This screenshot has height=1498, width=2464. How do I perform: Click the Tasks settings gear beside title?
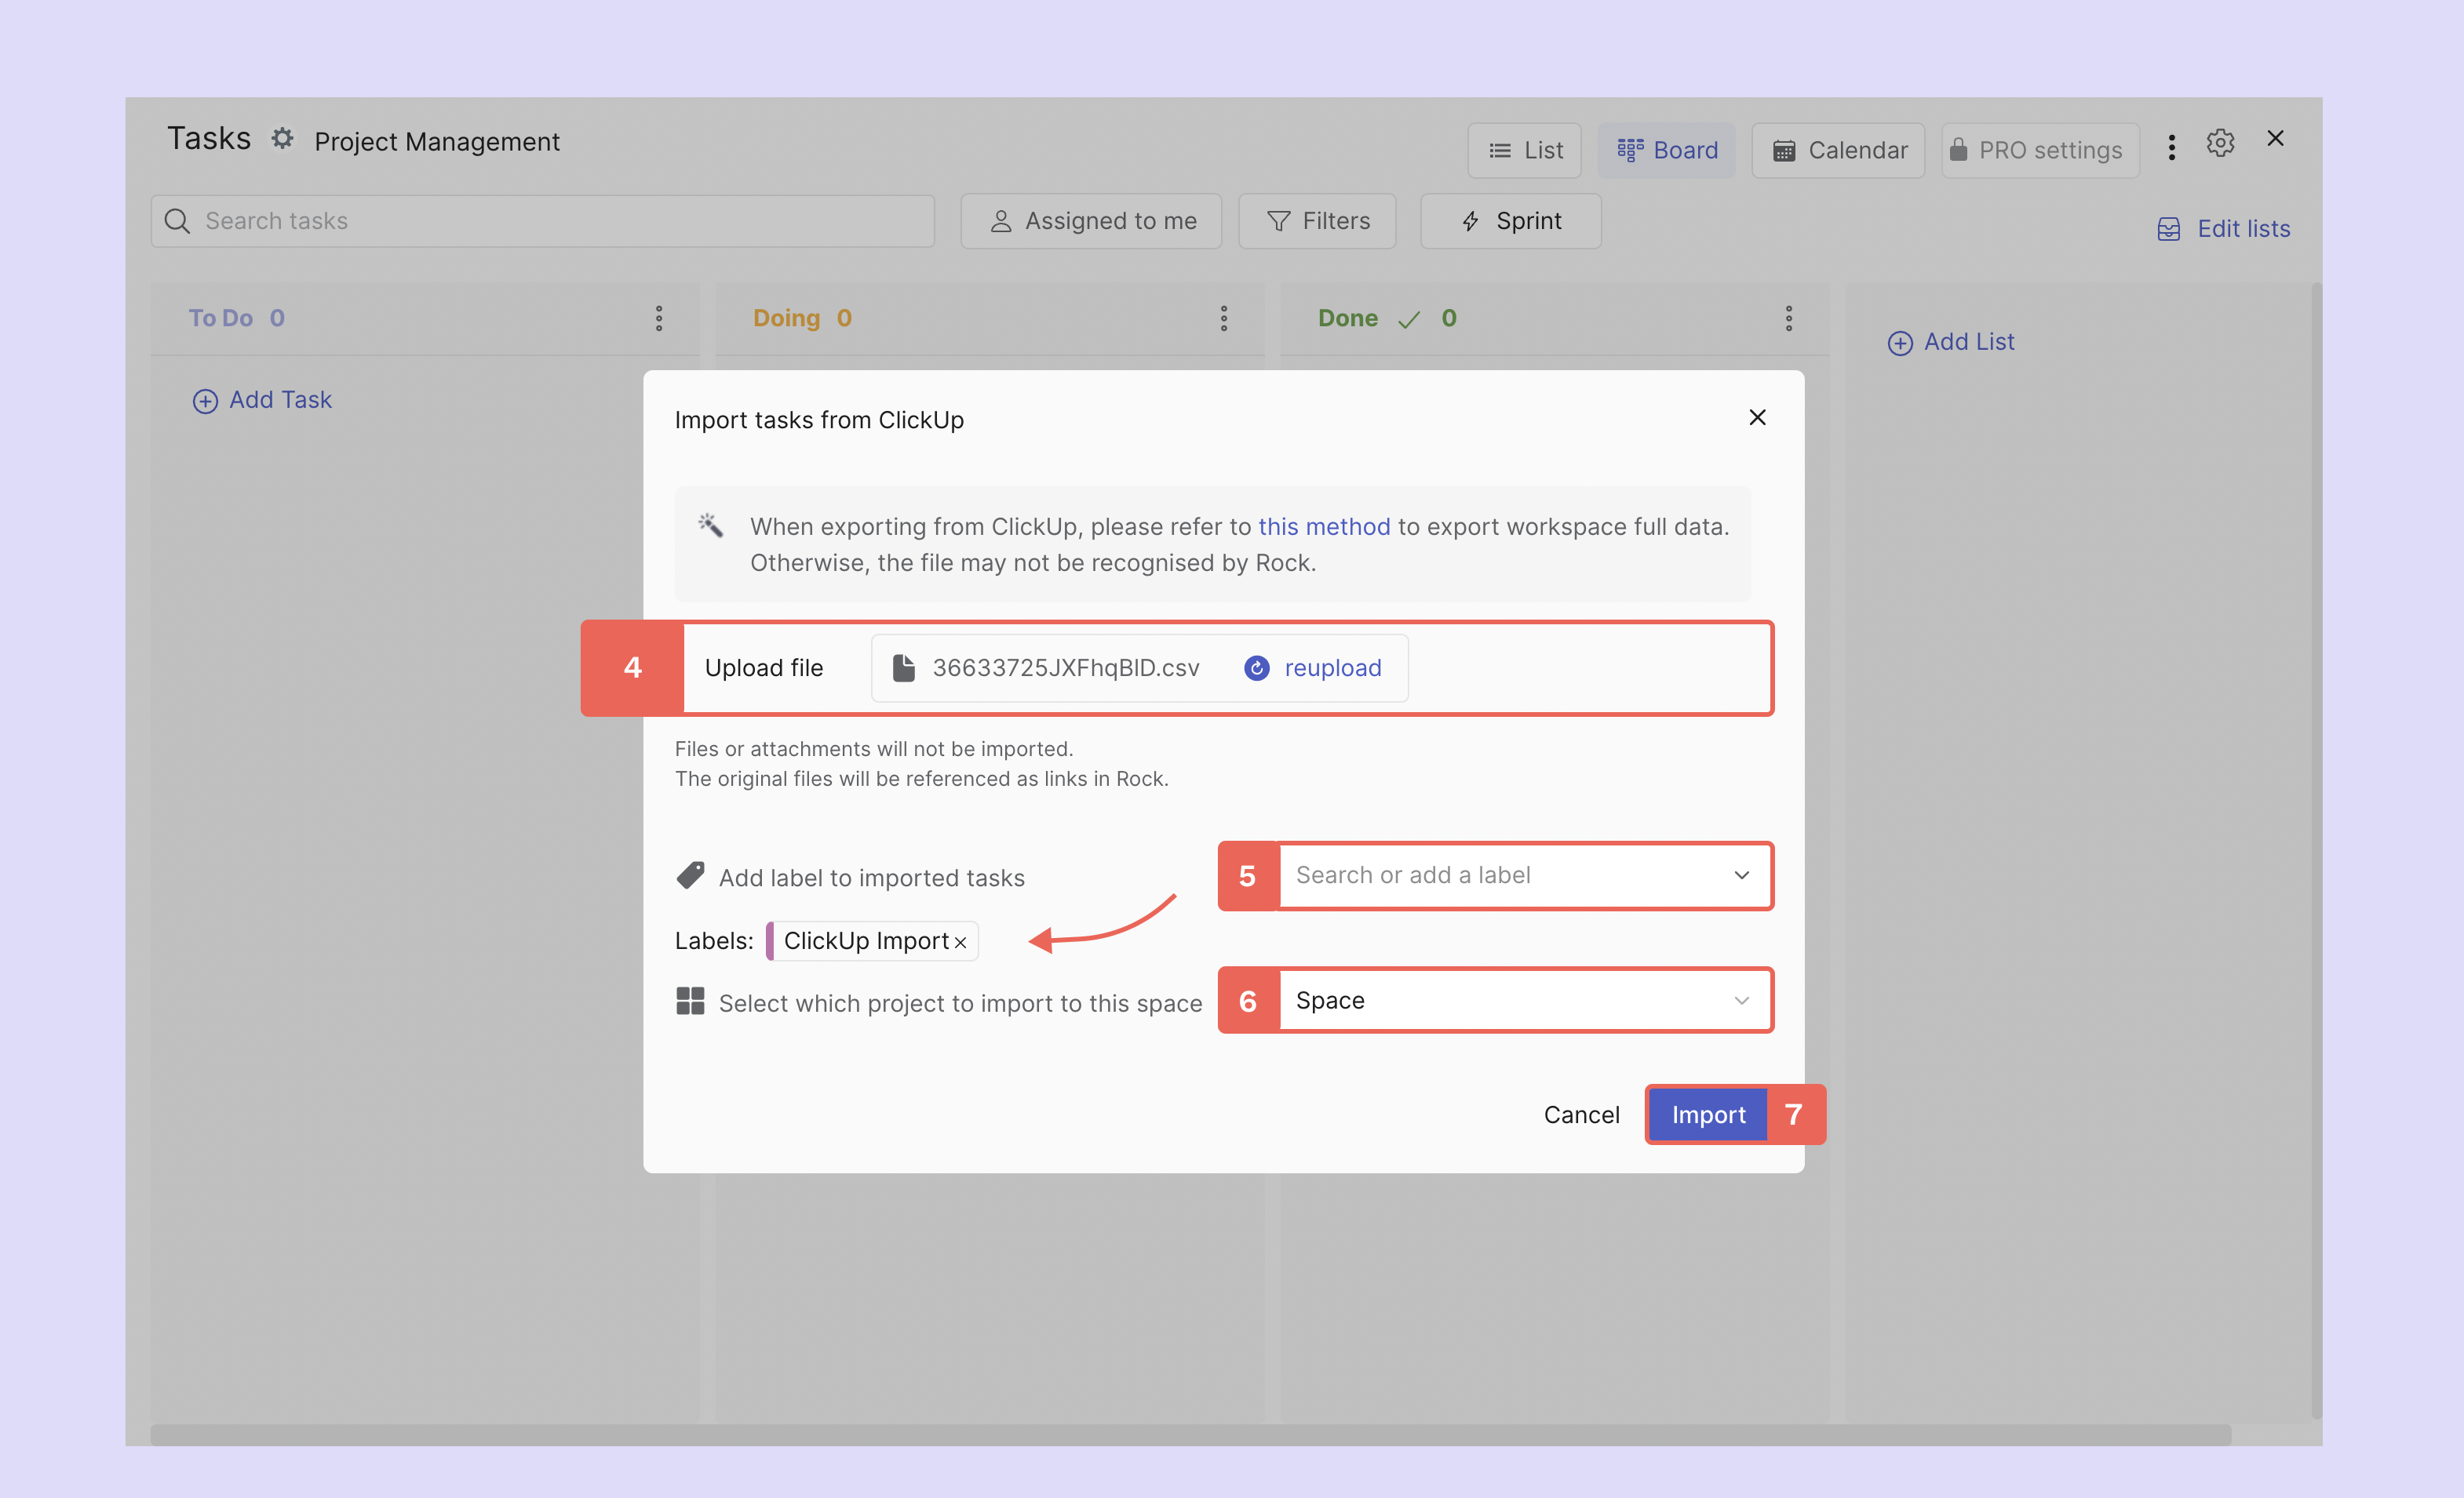pos(283,138)
